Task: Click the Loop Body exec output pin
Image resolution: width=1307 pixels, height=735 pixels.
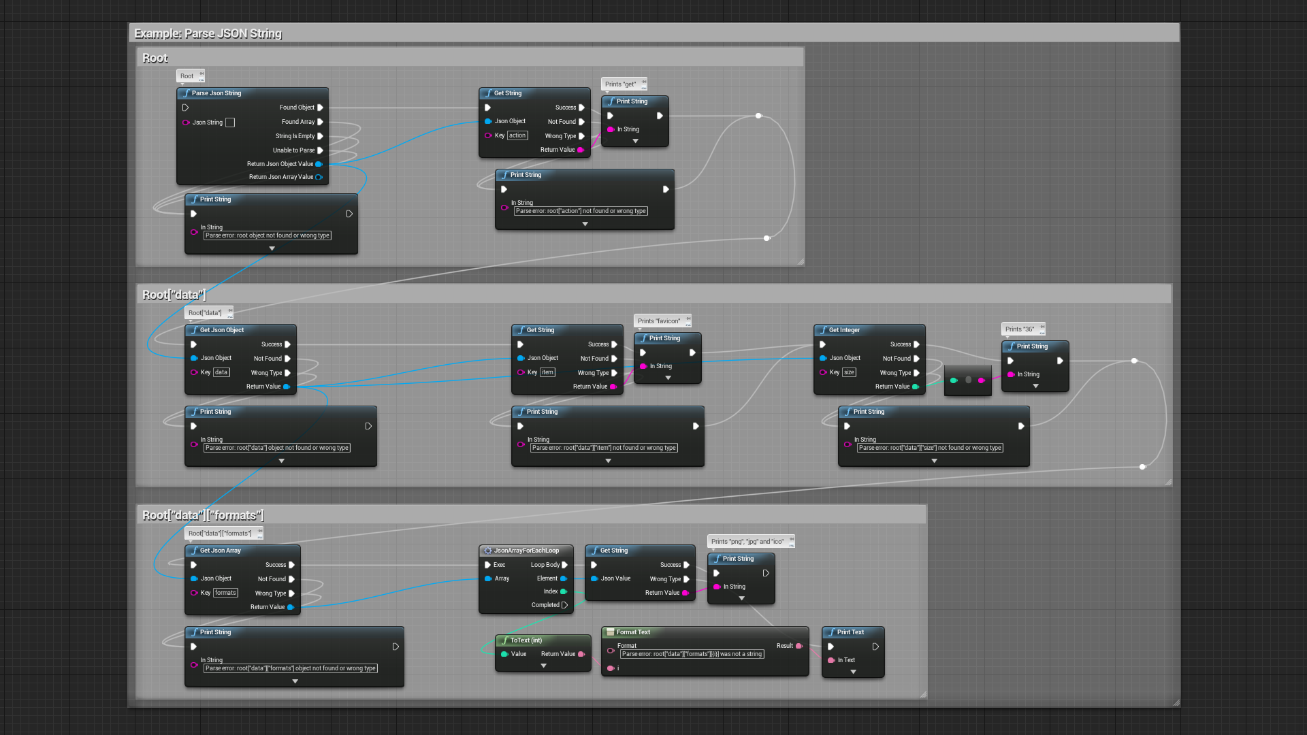Action: (x=564, y=565)
